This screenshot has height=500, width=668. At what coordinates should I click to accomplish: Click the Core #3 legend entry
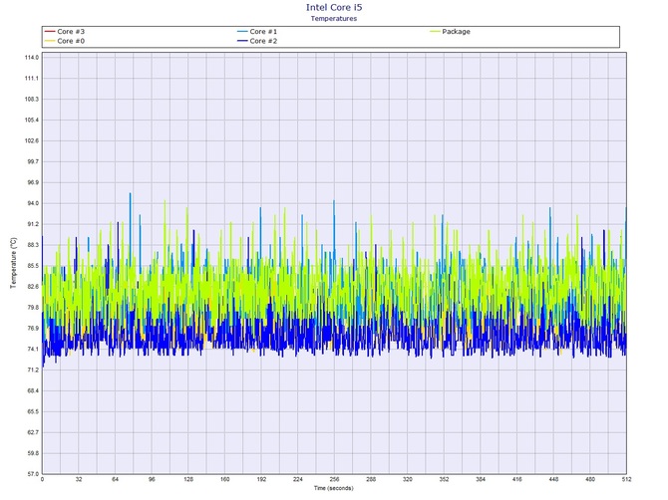pyautogui.click(x=65, y=32)
